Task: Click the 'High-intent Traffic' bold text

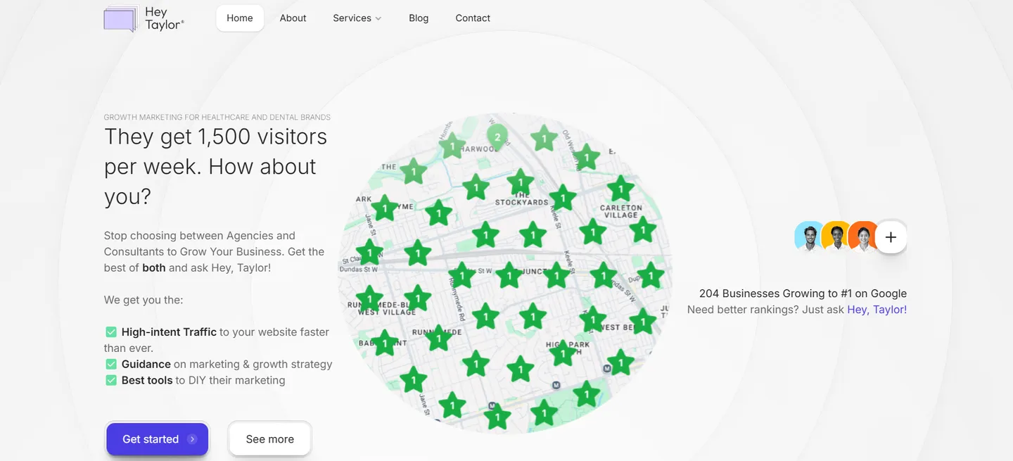Action: [169, 332]
